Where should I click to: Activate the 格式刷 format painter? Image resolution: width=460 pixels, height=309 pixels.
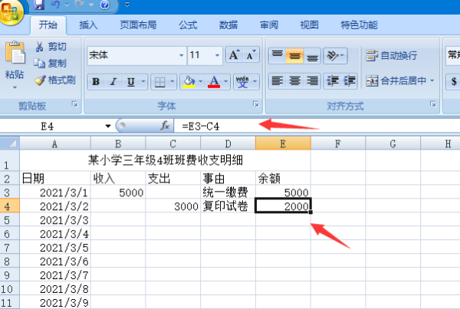[x=55, y=80]
